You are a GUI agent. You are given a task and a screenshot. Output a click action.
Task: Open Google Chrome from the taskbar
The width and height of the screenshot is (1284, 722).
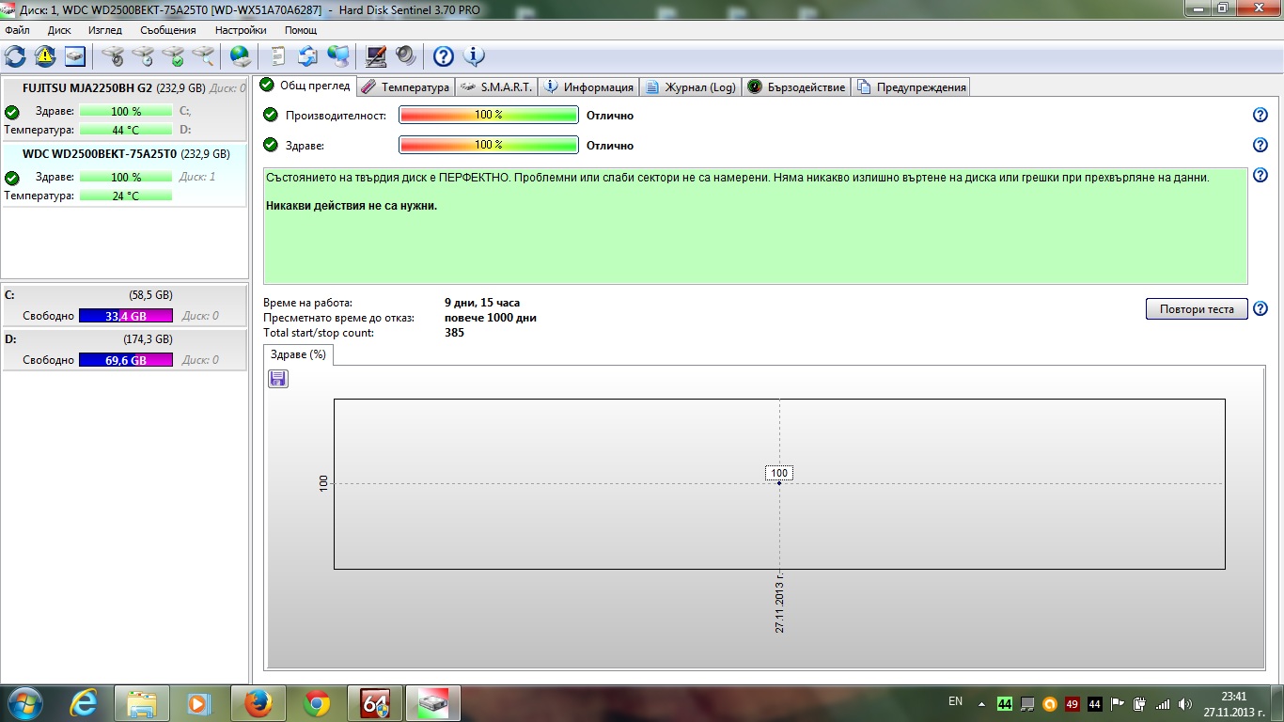[317, 703]
